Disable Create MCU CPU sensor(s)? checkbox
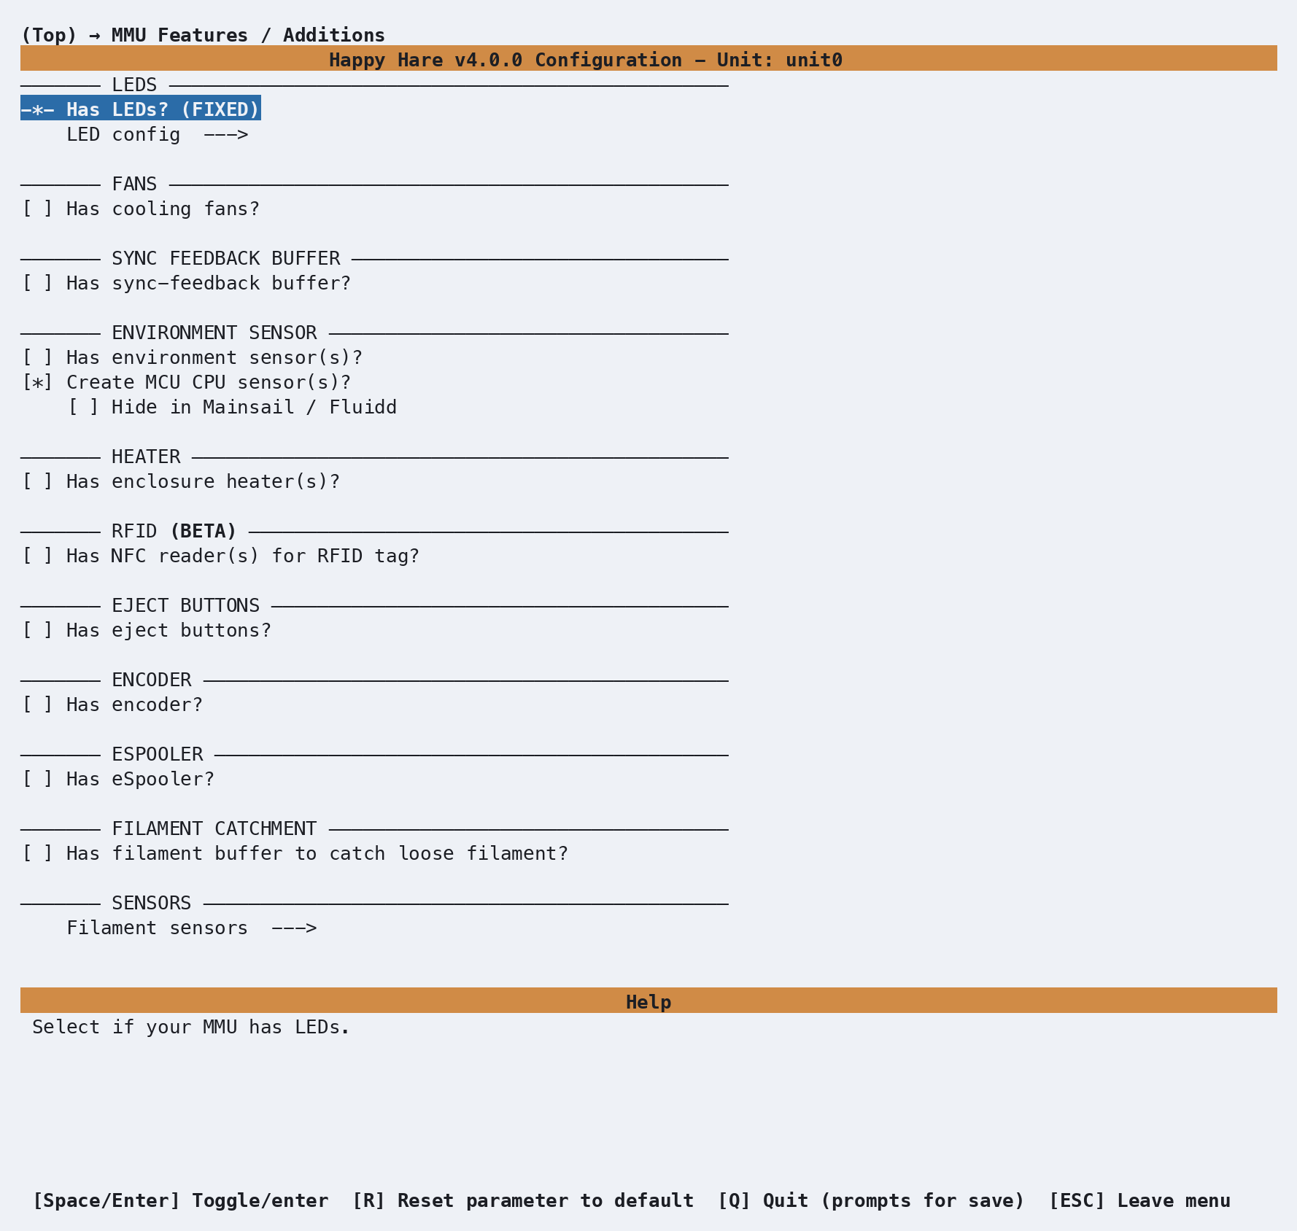 [x=186, y=382]
